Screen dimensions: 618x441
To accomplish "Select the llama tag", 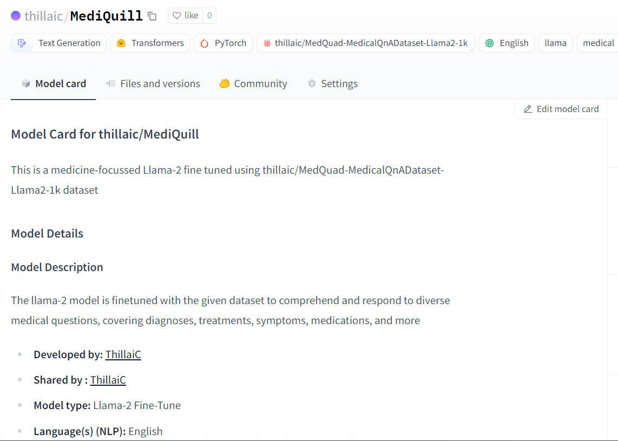I will click(555, 43).
